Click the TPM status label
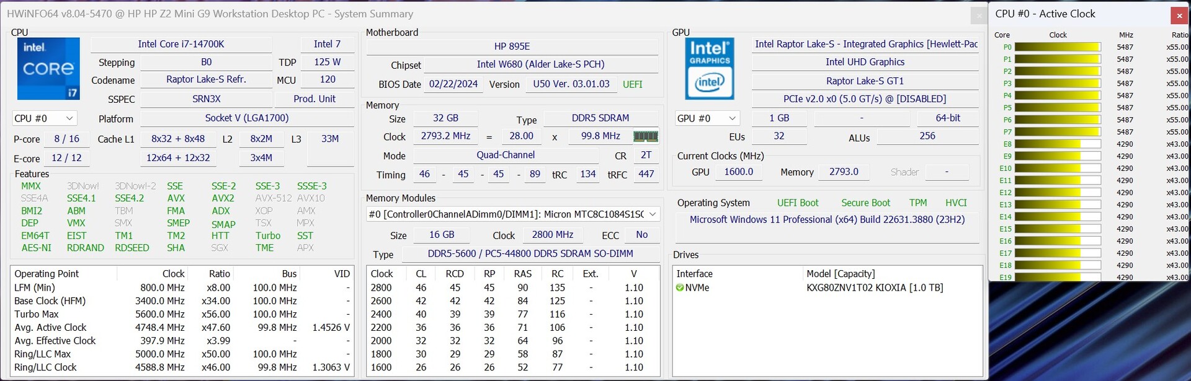 pos(918,203)
